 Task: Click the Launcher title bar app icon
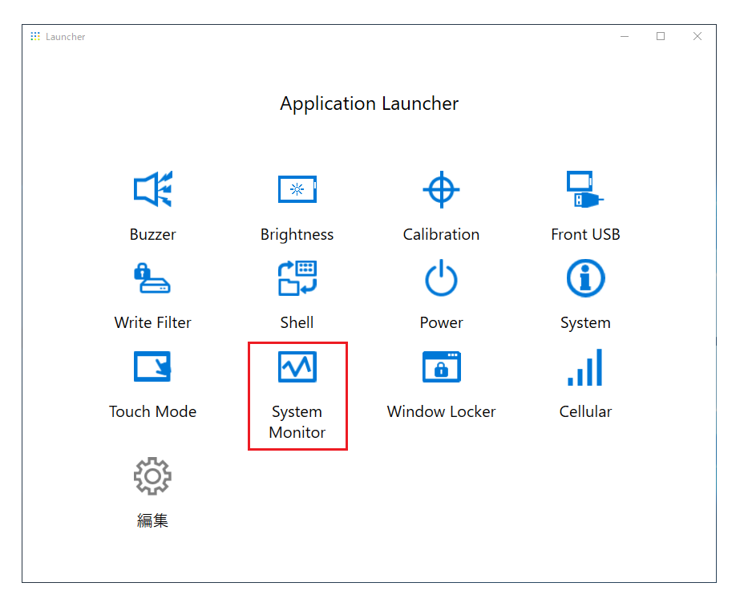click(35, 37)
